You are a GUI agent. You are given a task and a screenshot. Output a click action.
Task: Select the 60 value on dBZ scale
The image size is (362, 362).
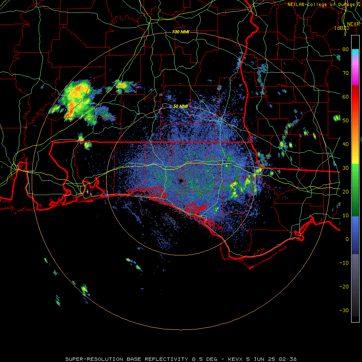tap(346, 97)
